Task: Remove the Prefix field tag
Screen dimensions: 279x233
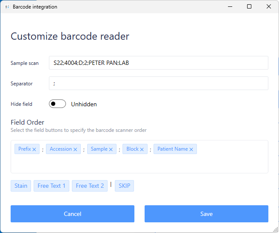Action: pyautogui.click(x=34, y=149)
